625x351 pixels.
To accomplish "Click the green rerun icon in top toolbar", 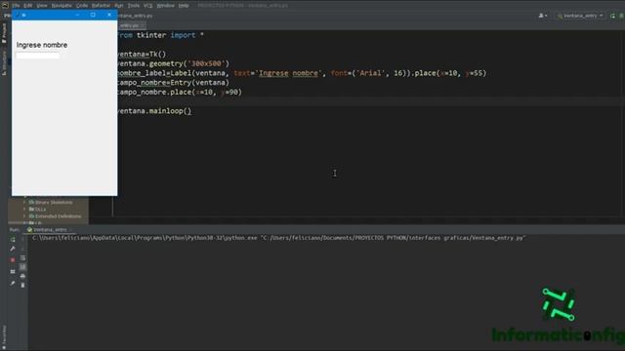I will [612, 16].
